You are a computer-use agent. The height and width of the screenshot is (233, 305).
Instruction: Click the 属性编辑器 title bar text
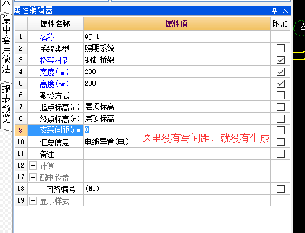(x=33, y=10)
